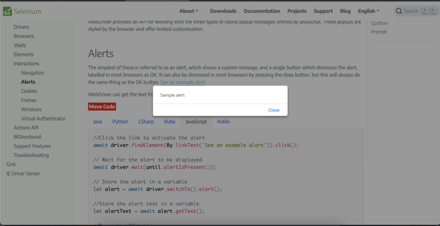
Task: Open Support in top navigation
Action: pyautogui.click(x=323, y=11)
